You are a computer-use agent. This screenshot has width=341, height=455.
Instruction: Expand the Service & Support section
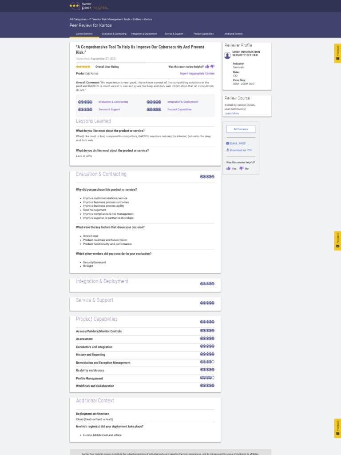95,300
